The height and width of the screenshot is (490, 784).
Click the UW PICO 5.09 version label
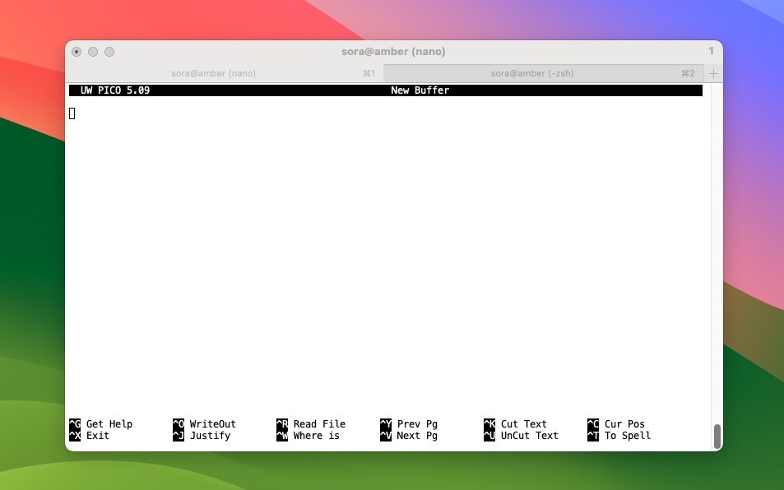114,90
